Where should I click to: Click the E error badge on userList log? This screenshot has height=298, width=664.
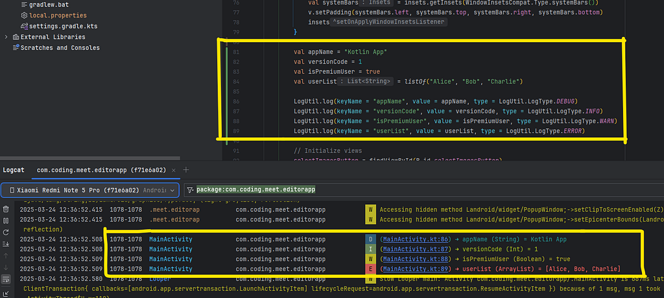pos(370,269)
